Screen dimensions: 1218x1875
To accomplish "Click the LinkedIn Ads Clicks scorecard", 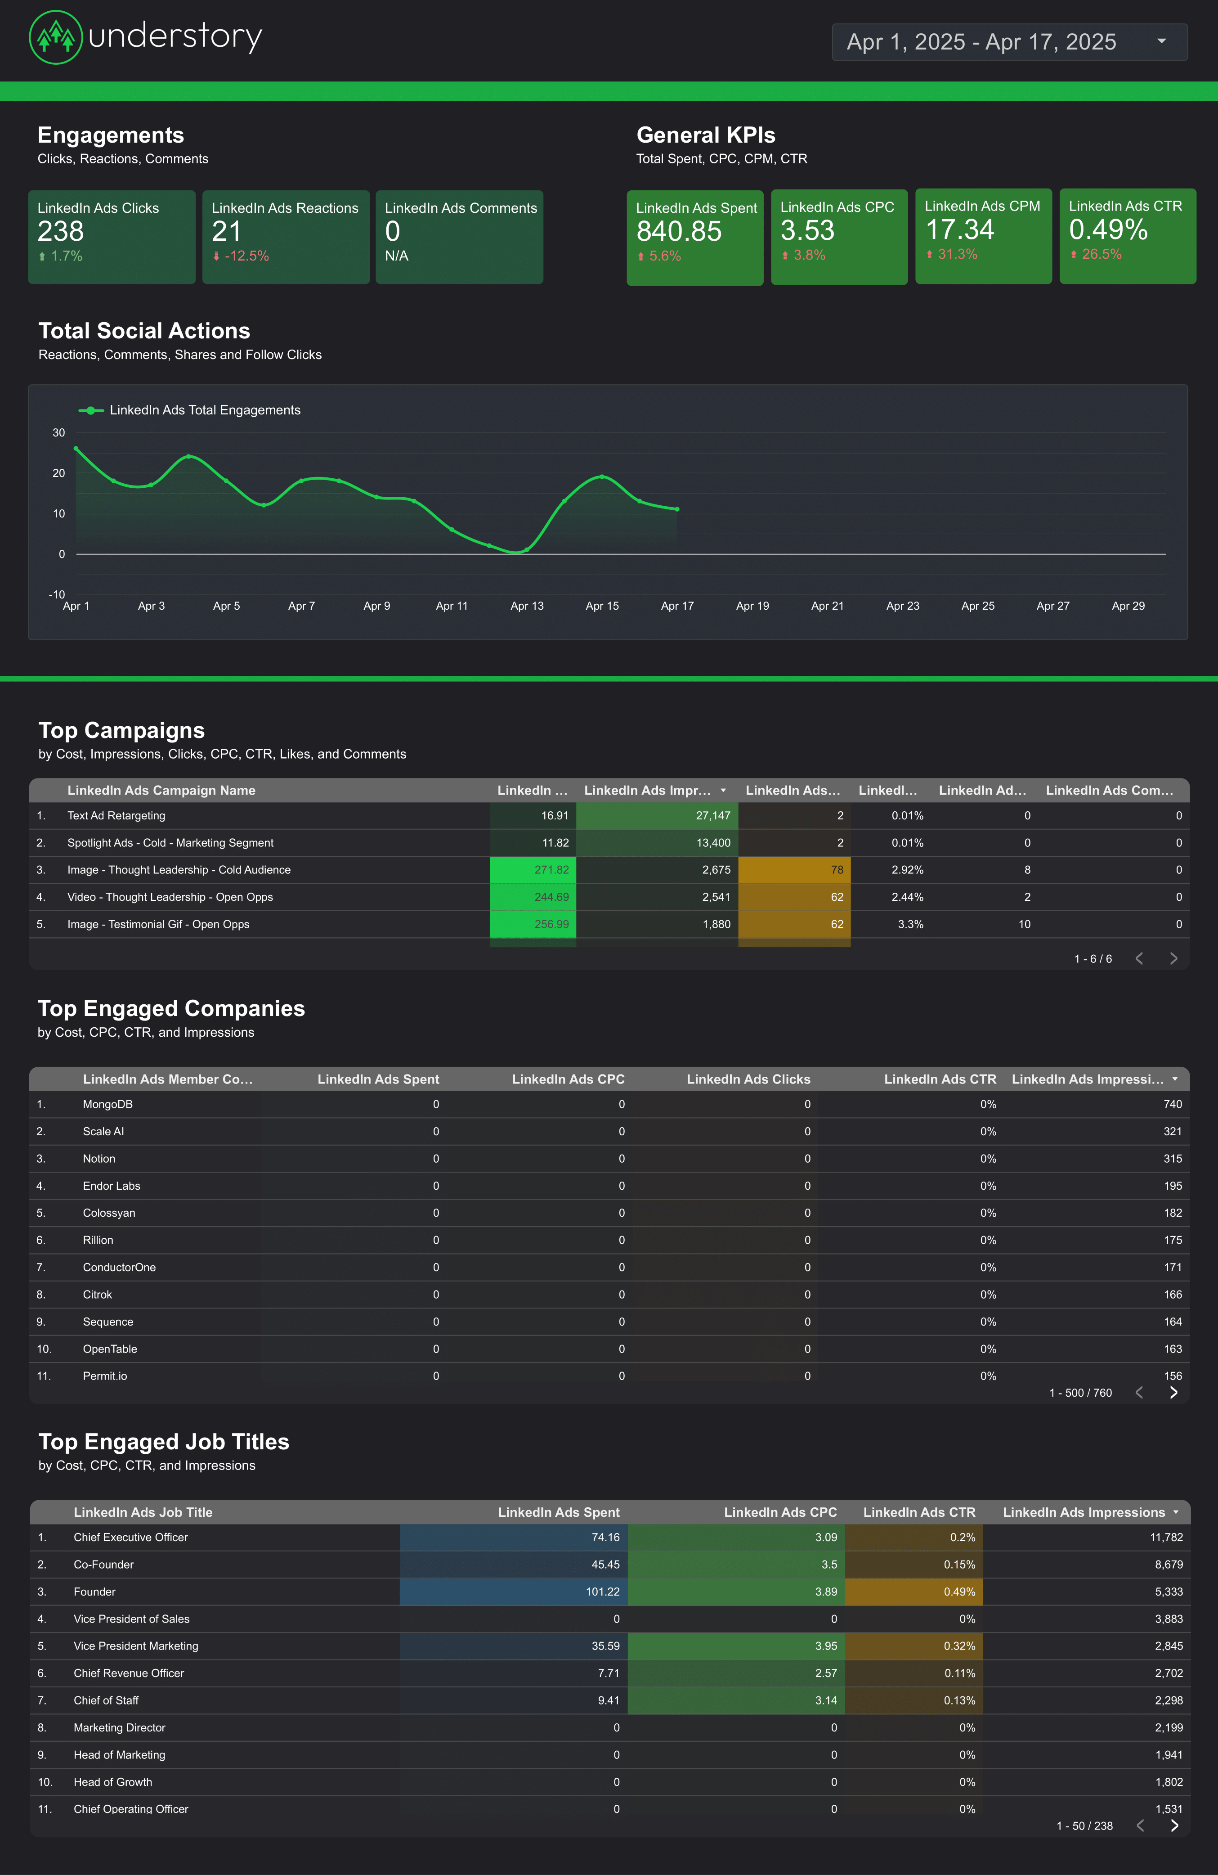I will tap(112, 236).
